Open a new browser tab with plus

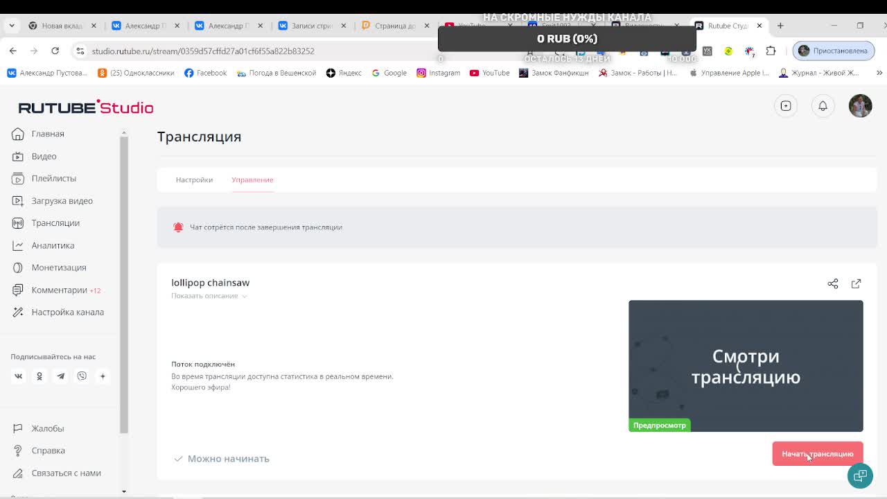pyautogui.click(x=780, y=26)
